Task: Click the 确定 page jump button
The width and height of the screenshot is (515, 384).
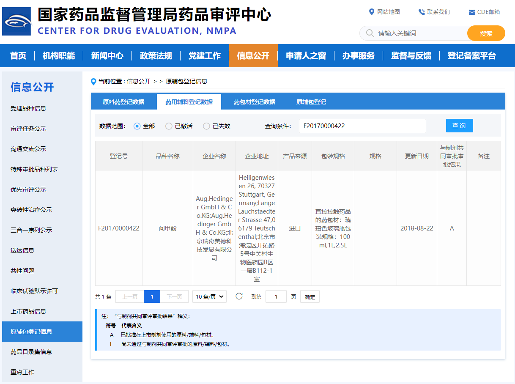Action: [310, 296]
